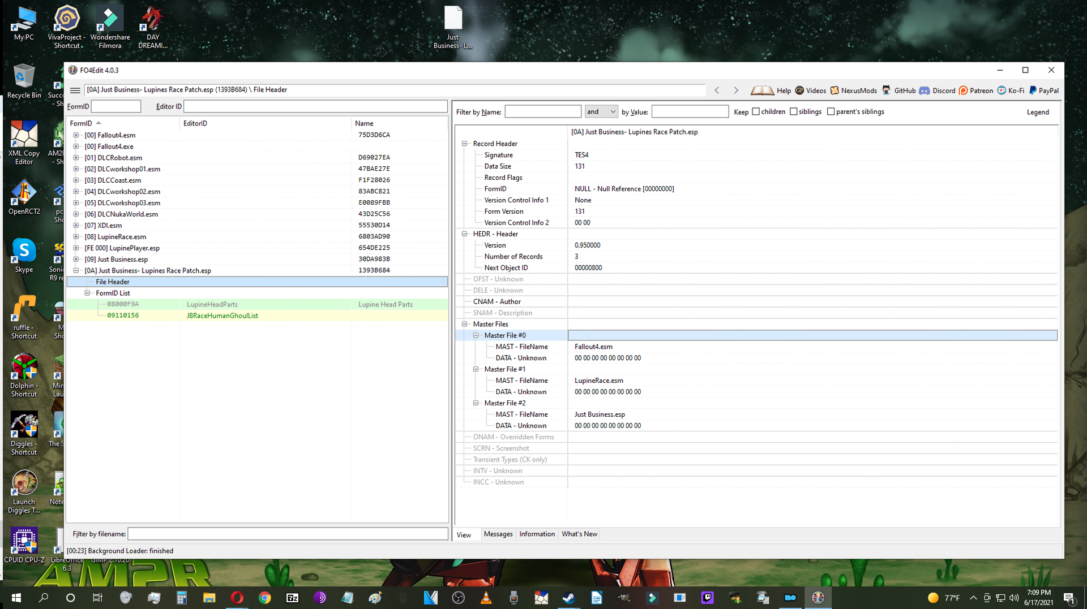The width and height of the screenshot is (1087, 609).
Task: Collapse the Record Header section
Action: pyautogui.click(x=465, y=144)
